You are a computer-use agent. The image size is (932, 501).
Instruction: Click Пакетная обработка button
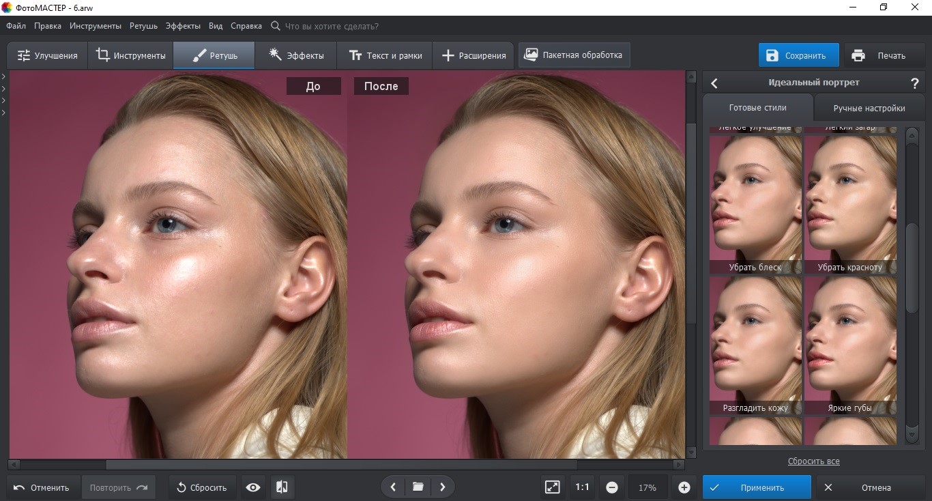574,55
